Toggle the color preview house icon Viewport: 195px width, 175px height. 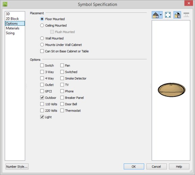click(x=177, y=15)
